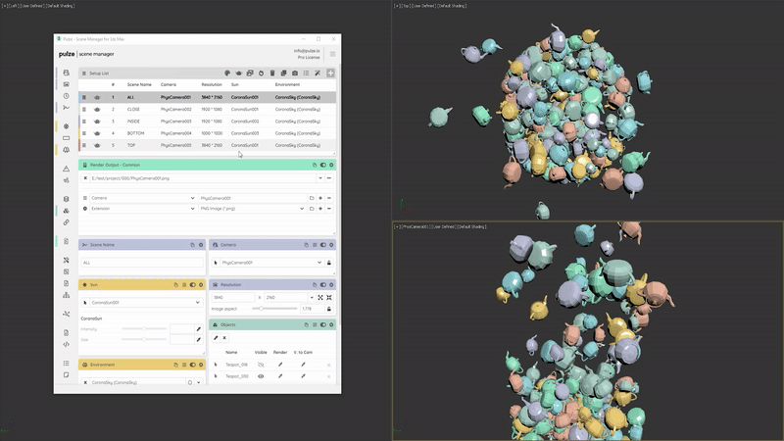This screenshot has height=441, width=784.
Task: Click the copy icon in Scene Name header
Action: click(192, 245)
